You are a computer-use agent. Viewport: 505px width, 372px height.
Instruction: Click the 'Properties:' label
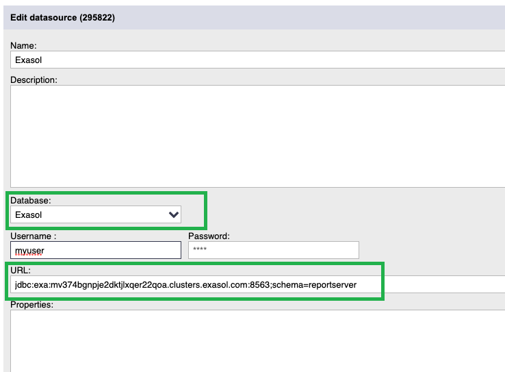[31, 305]
